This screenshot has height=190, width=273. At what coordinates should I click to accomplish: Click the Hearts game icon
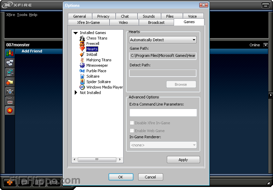[x=82, y=49]
